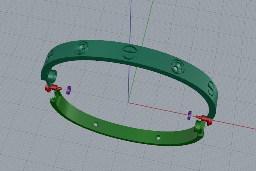Select the red screw pin at left hinge
The image size is (256, 171).
click(x=53, y=88)
